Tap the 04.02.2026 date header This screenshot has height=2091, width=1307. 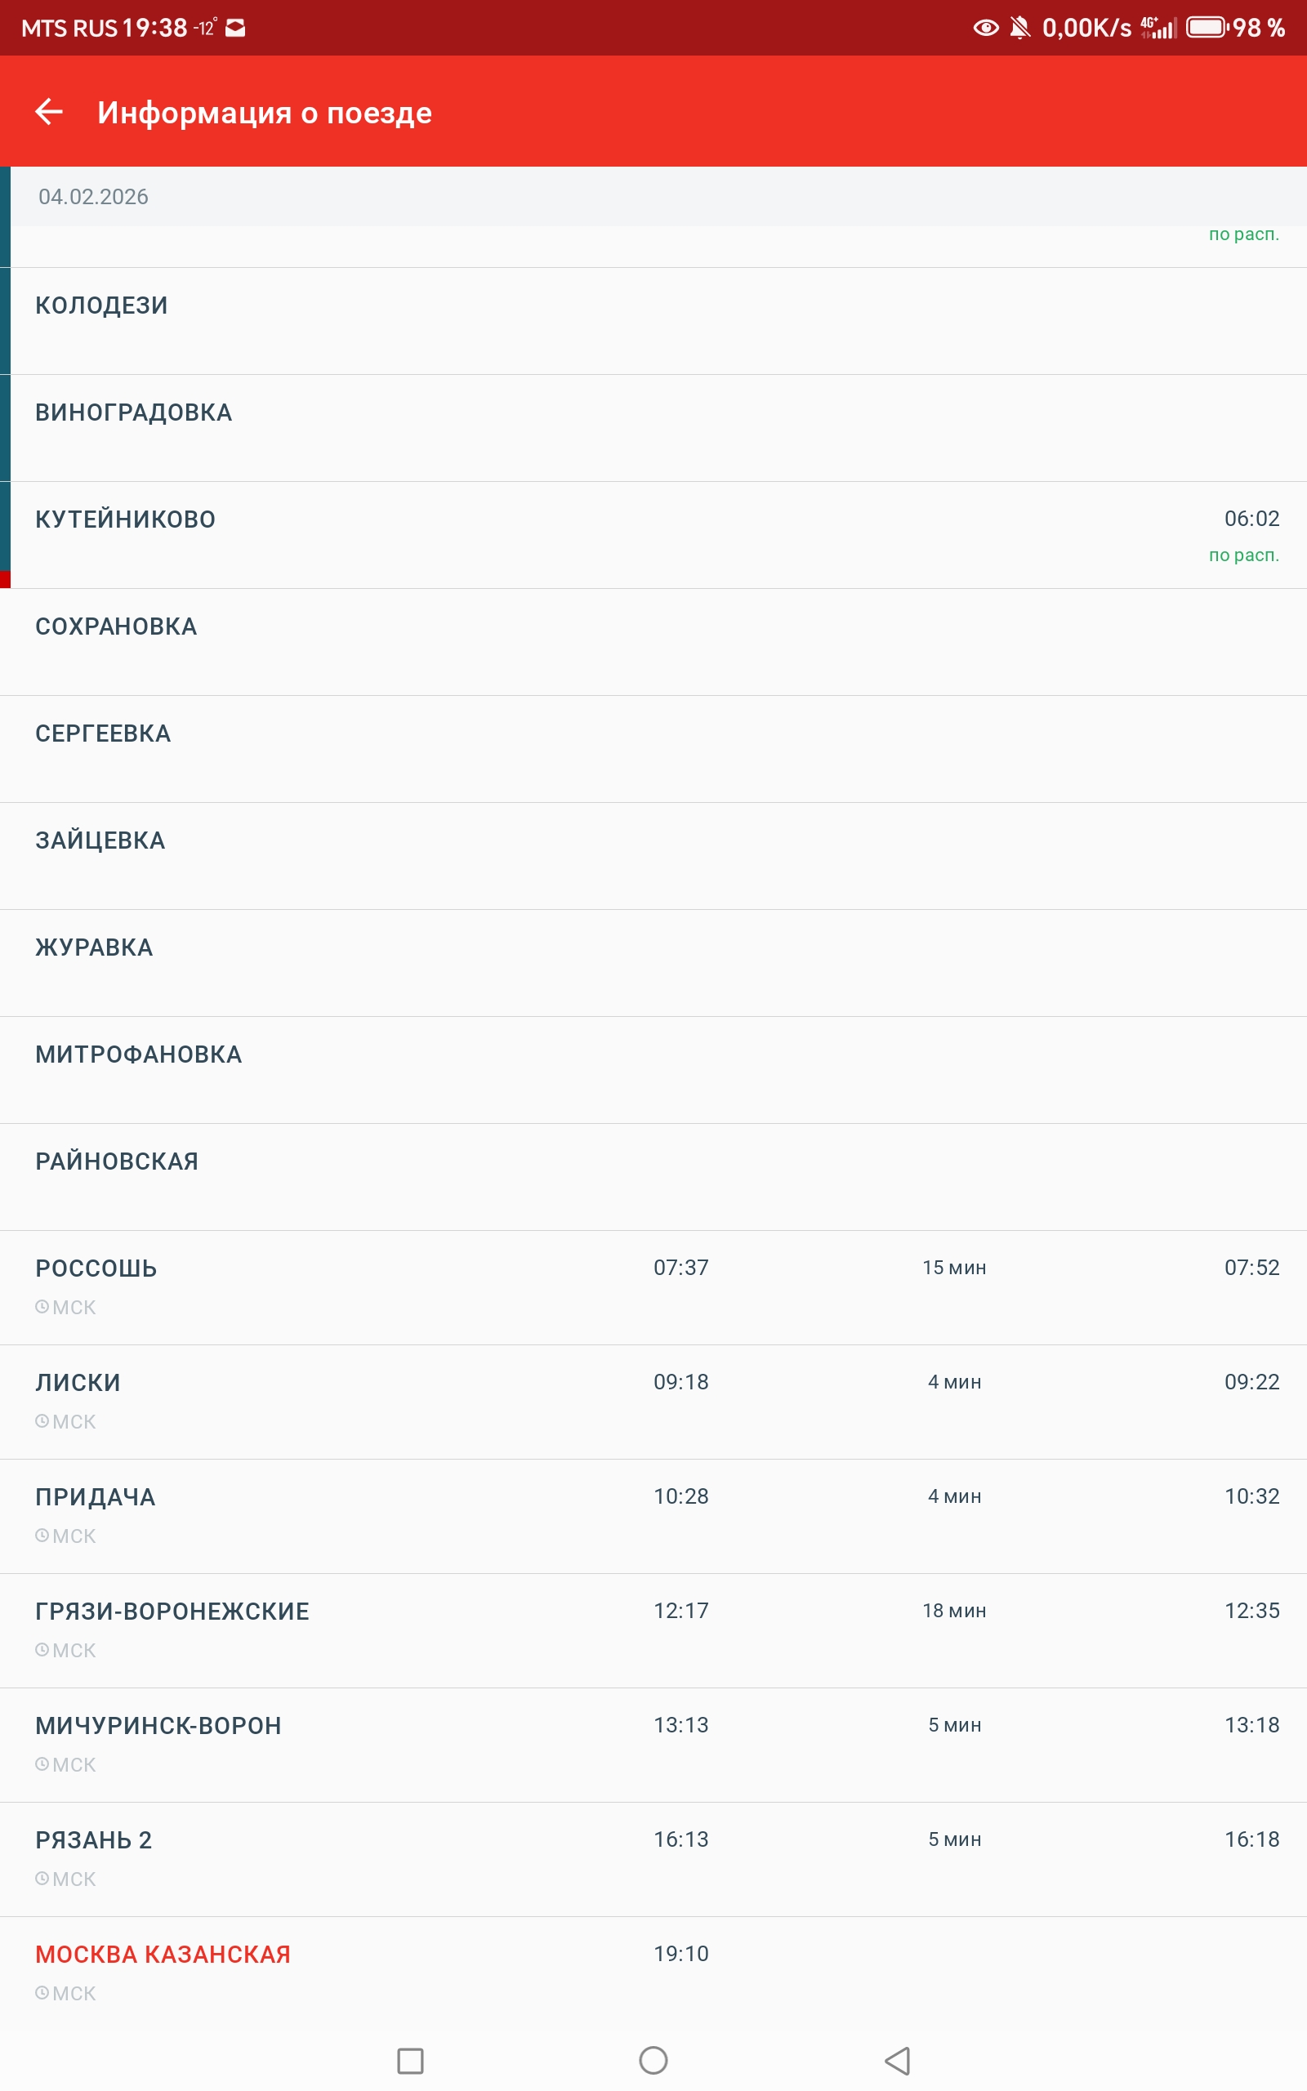click(x=93, y=197)
